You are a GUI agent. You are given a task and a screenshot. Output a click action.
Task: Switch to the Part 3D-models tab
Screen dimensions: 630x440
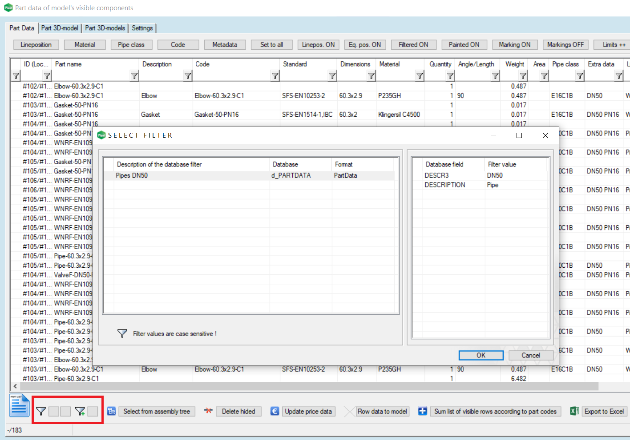pyautogui.click(x=105, y=28)
